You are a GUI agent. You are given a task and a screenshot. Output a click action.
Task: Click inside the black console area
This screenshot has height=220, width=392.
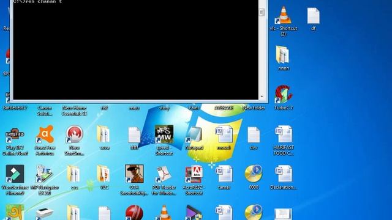tap(136, 50)
